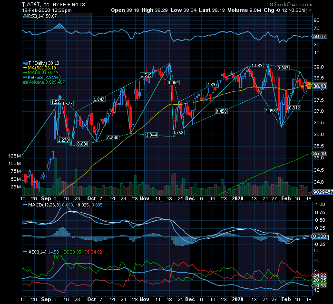The image size is (333, 304).
Task: Click the 0.846 retrace label
Action: click(113, 137)
